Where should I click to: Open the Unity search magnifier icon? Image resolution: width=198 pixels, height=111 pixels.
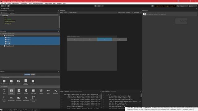(x=178, y=6)
